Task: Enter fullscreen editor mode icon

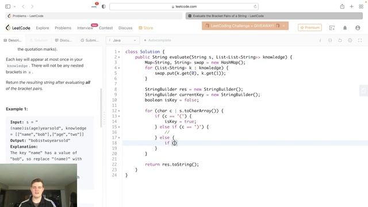Action: tap(360, 40)
